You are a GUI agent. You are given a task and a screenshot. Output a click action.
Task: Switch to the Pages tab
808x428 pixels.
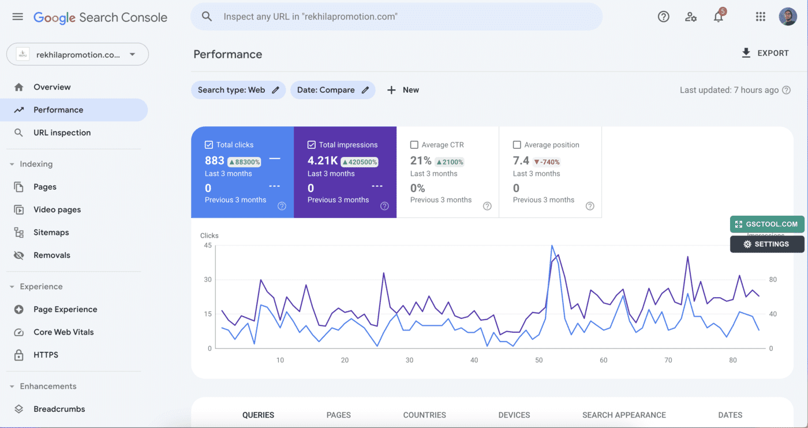[x=338, y=415]
